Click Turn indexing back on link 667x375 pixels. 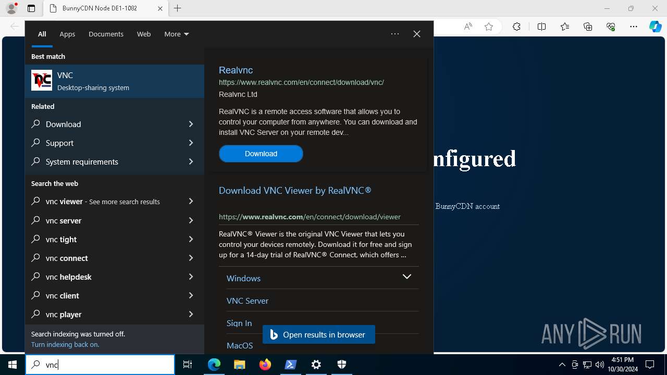65,344
